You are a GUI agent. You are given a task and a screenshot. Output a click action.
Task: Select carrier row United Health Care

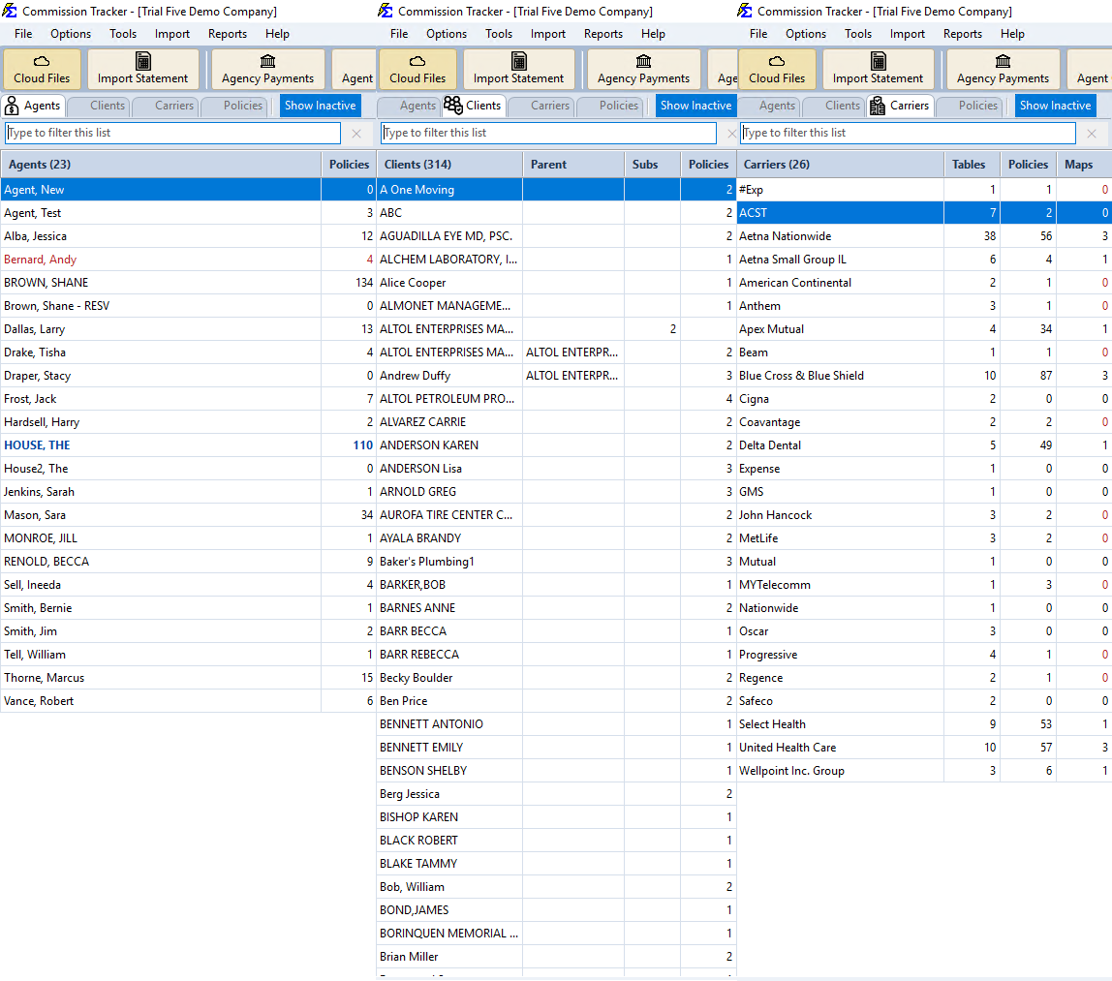(x=925, y=748)
